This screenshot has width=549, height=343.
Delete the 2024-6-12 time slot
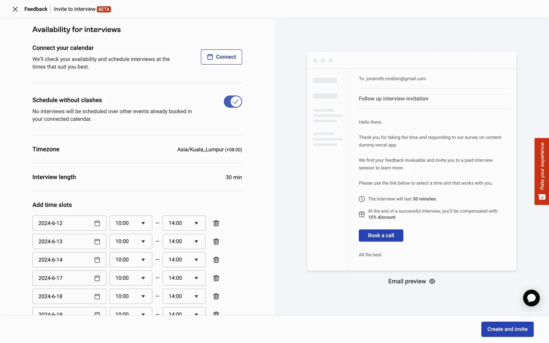pos(216,223)
